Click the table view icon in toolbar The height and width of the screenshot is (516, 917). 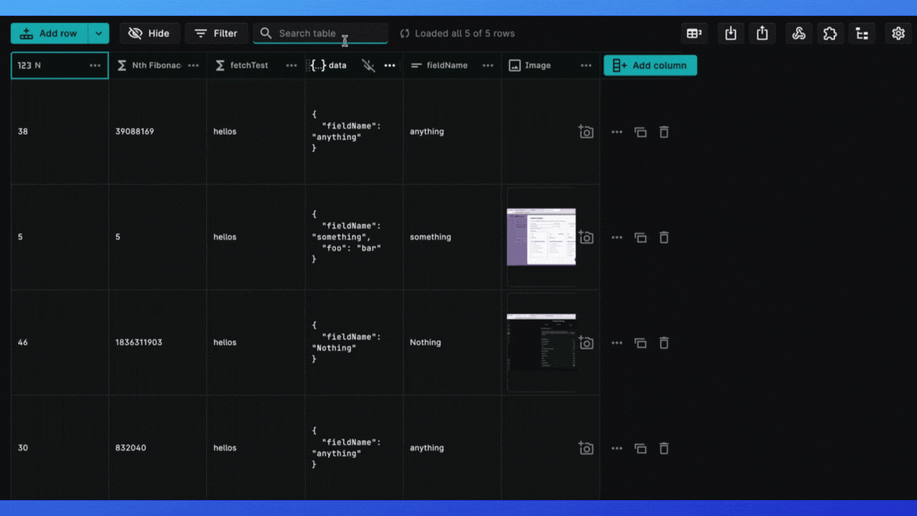(x=694, y=33)
